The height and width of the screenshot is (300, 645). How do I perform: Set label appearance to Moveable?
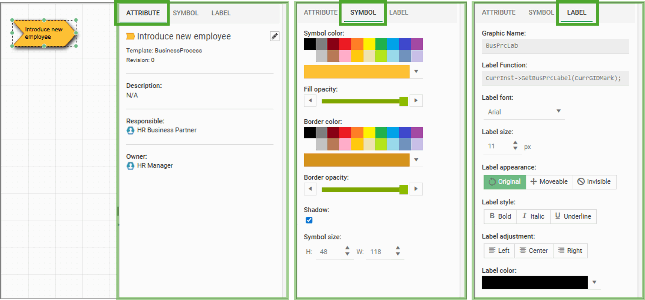(x=549, y=182)
